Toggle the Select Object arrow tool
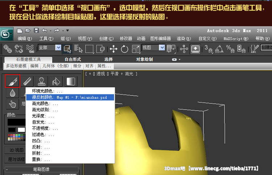Viewport: 272px width, 175px height. click(x=67, y=48)
